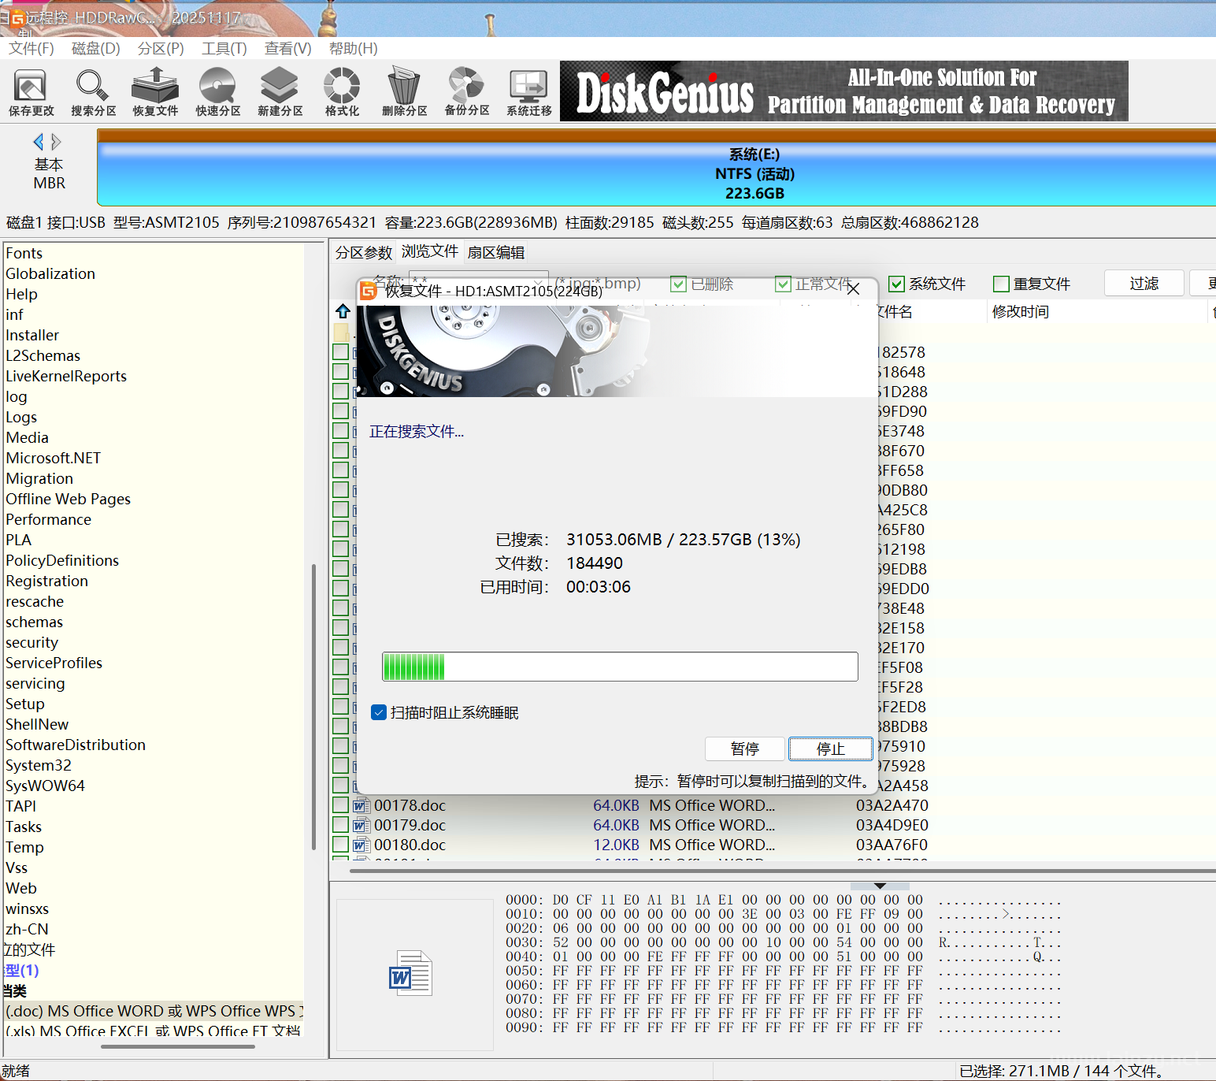1216x1081 pixels.
Task: Uncheck the System Files (系统文件) filter
Action: click(896, 284)
